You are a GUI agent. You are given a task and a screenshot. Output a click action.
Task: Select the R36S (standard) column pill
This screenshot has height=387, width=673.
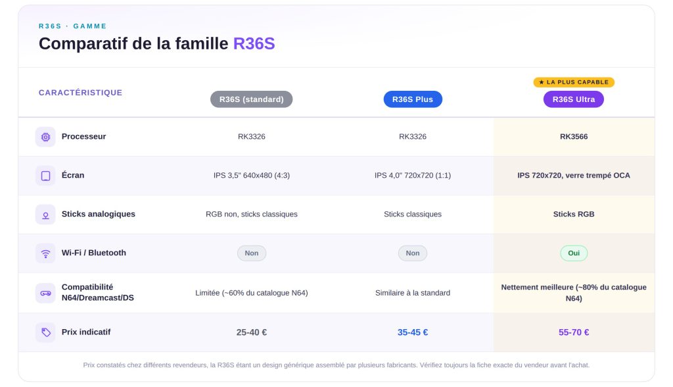click(x=252, y=99)
